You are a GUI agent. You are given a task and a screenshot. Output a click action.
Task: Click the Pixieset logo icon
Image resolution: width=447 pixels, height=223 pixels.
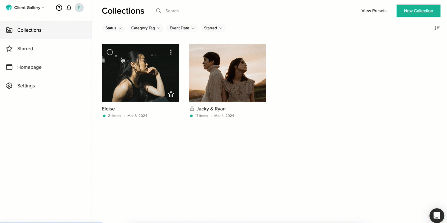(9, 8)
